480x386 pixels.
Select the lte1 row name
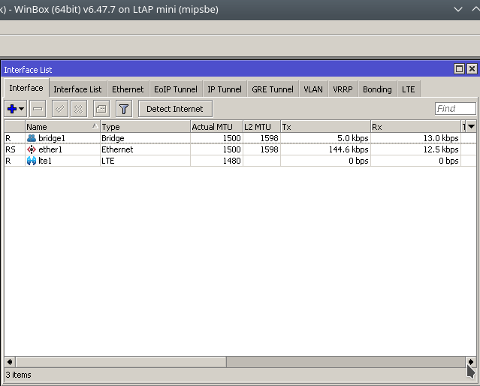tap(45, 161)
